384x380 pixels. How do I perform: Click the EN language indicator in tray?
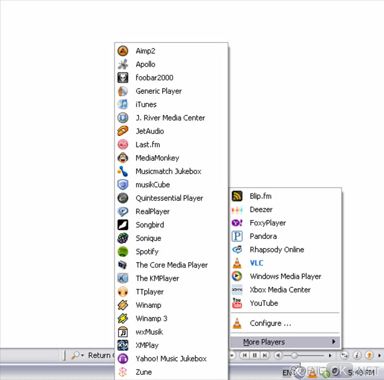288,373
